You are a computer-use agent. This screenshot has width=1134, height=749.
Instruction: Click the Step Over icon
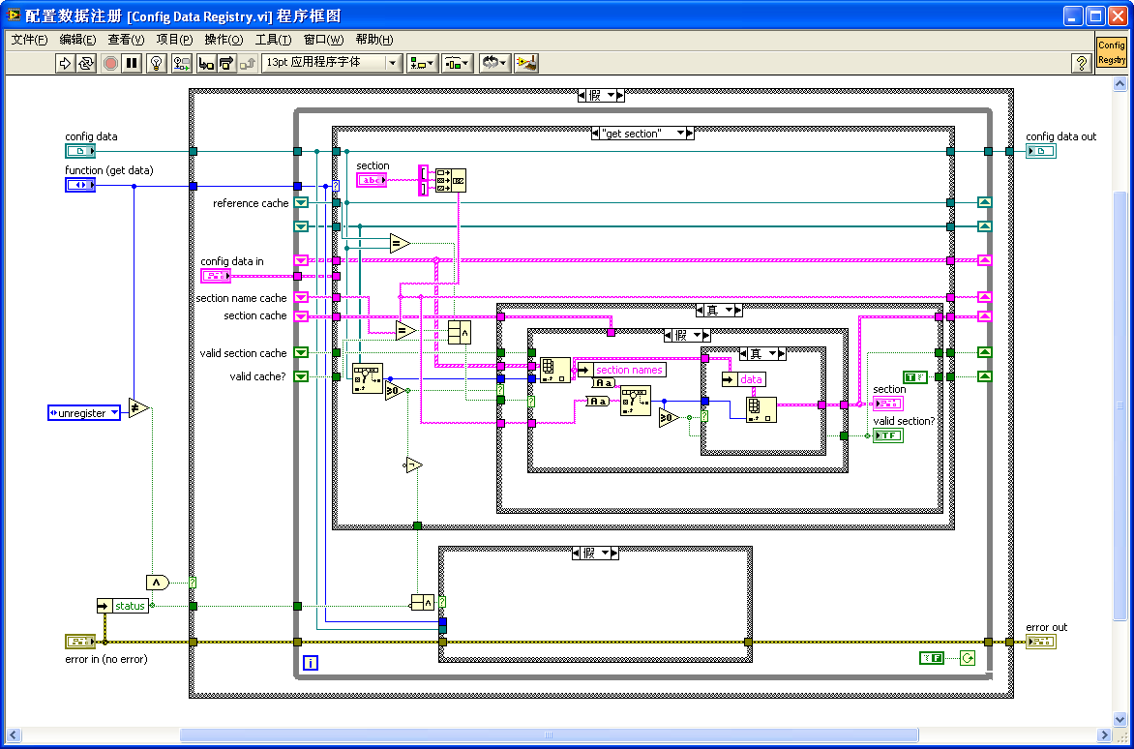[226, 63]
